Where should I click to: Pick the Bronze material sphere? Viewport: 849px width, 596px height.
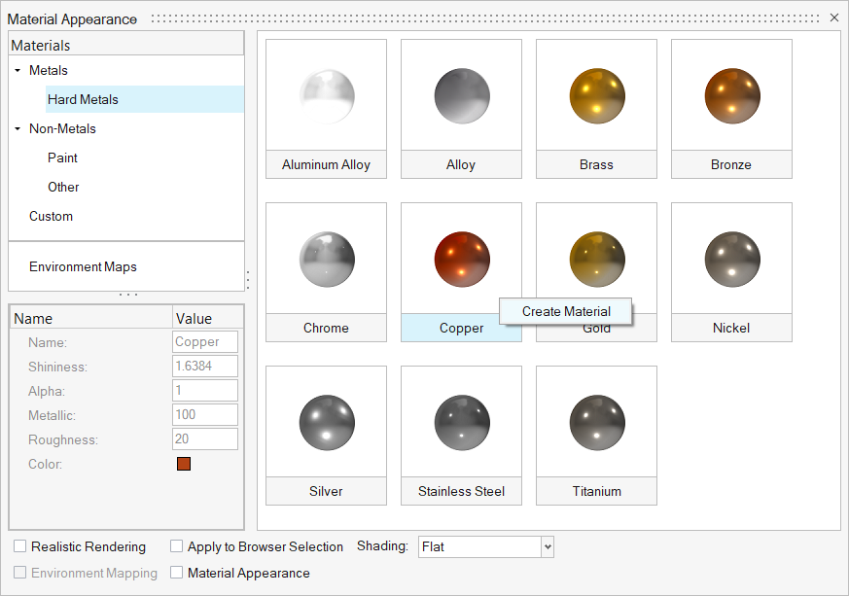pos(731,96)
